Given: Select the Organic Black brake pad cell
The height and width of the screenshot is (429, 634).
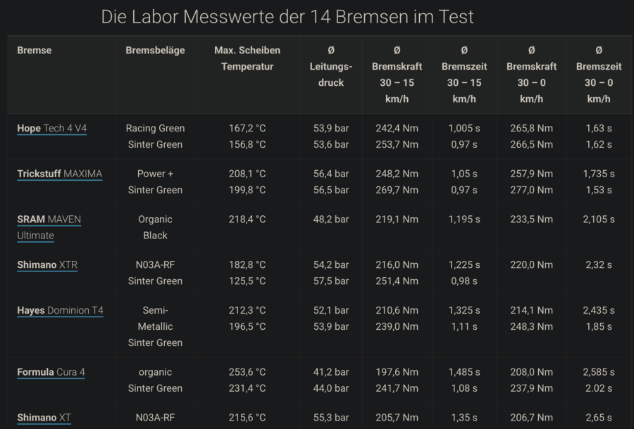Looking at the screenshot, I should coord(155,227).
